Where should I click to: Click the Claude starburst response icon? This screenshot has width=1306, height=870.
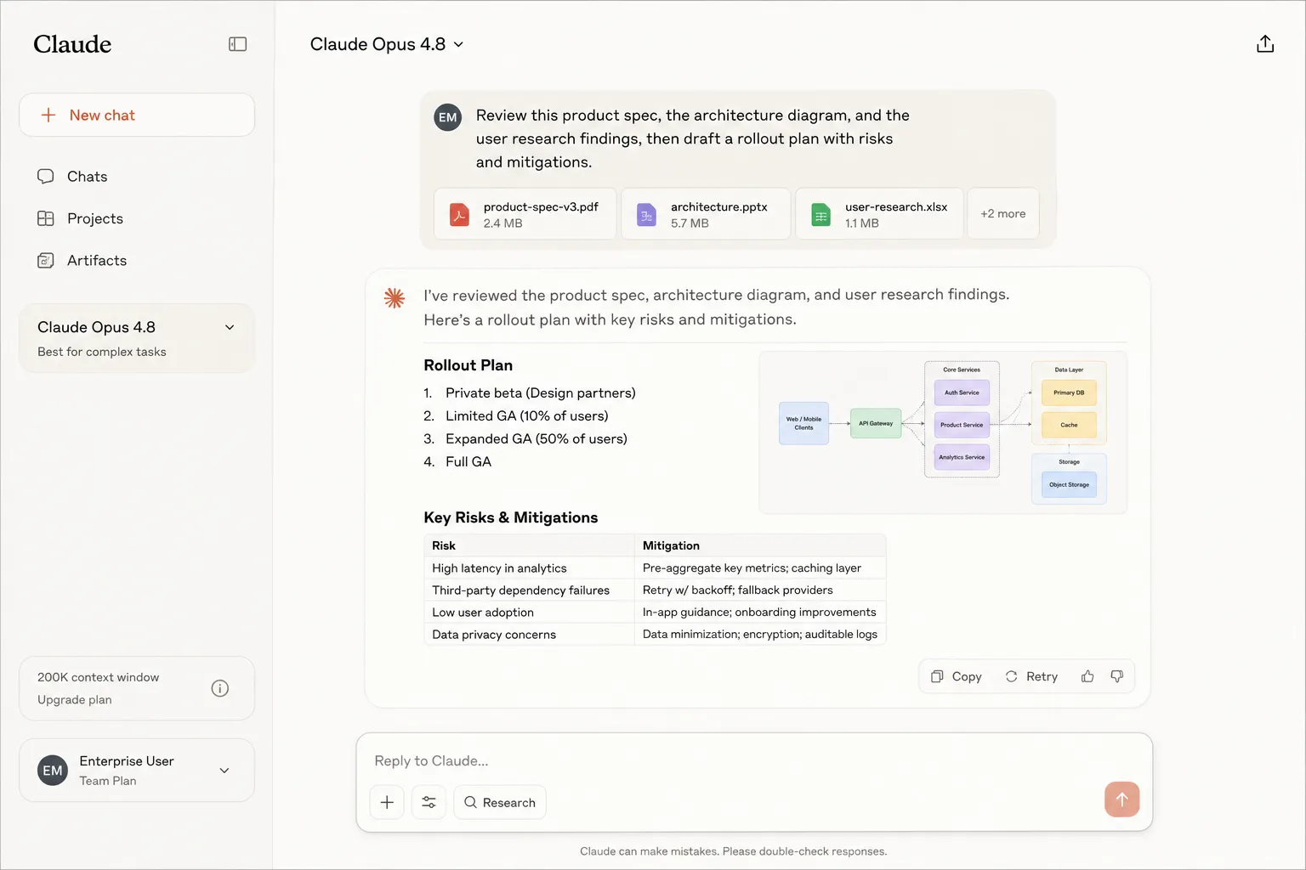click(x=395, y=297)
